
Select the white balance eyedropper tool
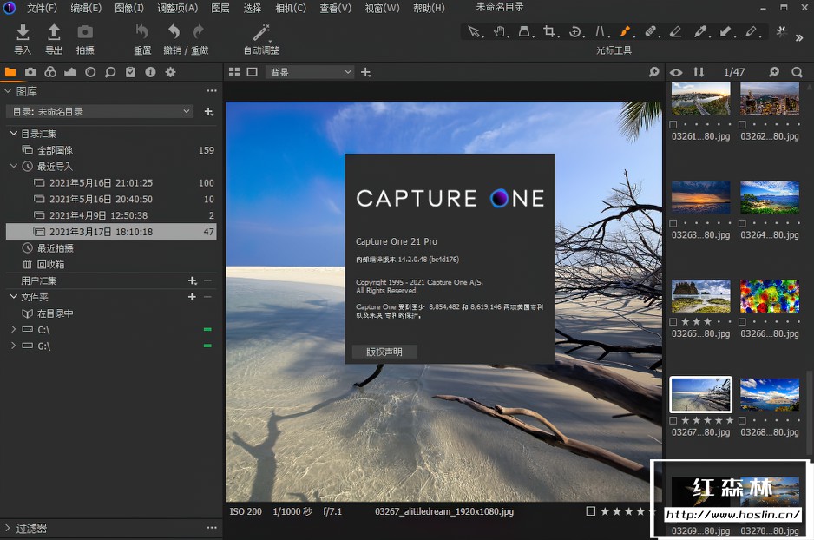[700, 31]
